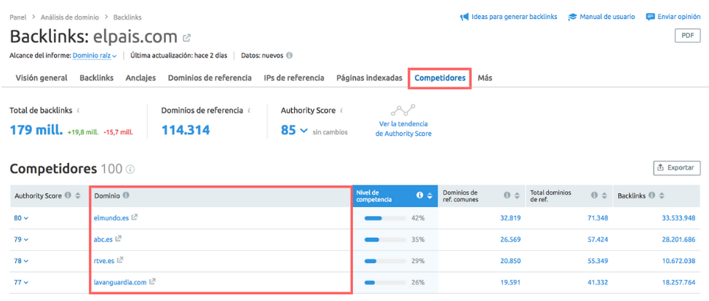Image resolution: width=709 pixels, height=301 pixels.
Task: Click 28.201.686 backlinks cell
Action: coord(678,239)
